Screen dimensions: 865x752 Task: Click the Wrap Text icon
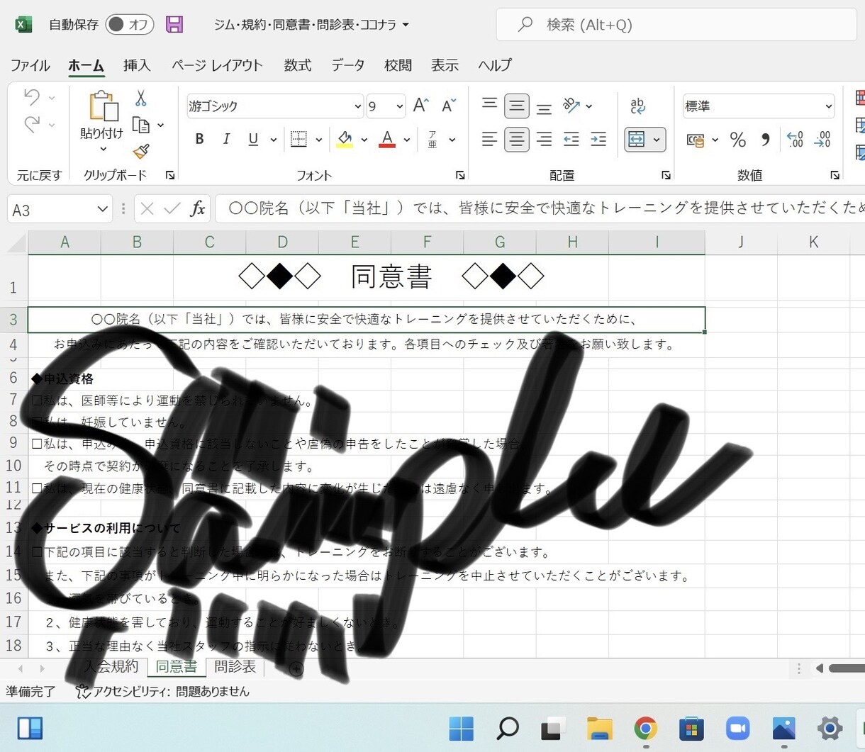click(x=637, y=106)
